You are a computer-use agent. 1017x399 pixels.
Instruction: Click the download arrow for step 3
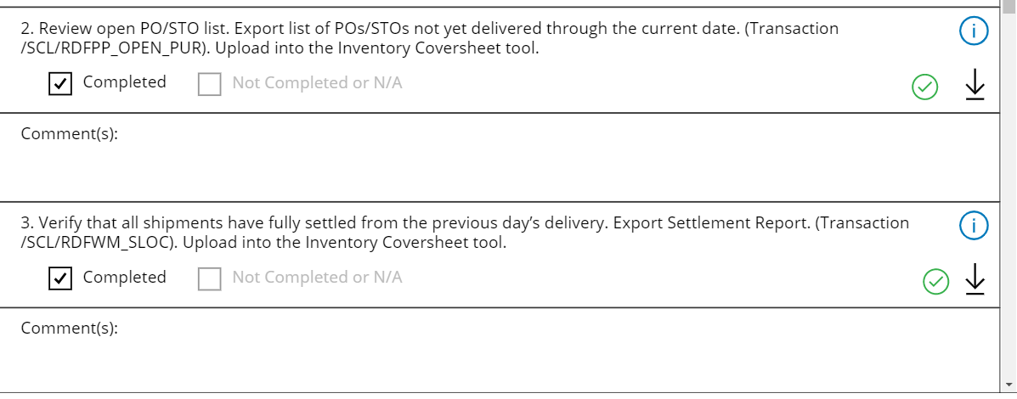click(x=975, y=278)
